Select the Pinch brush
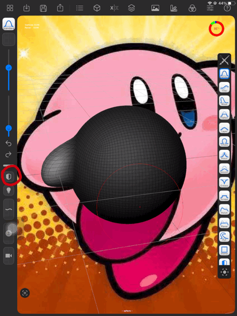This screenshot has height=316, width=237. point(224,155)
